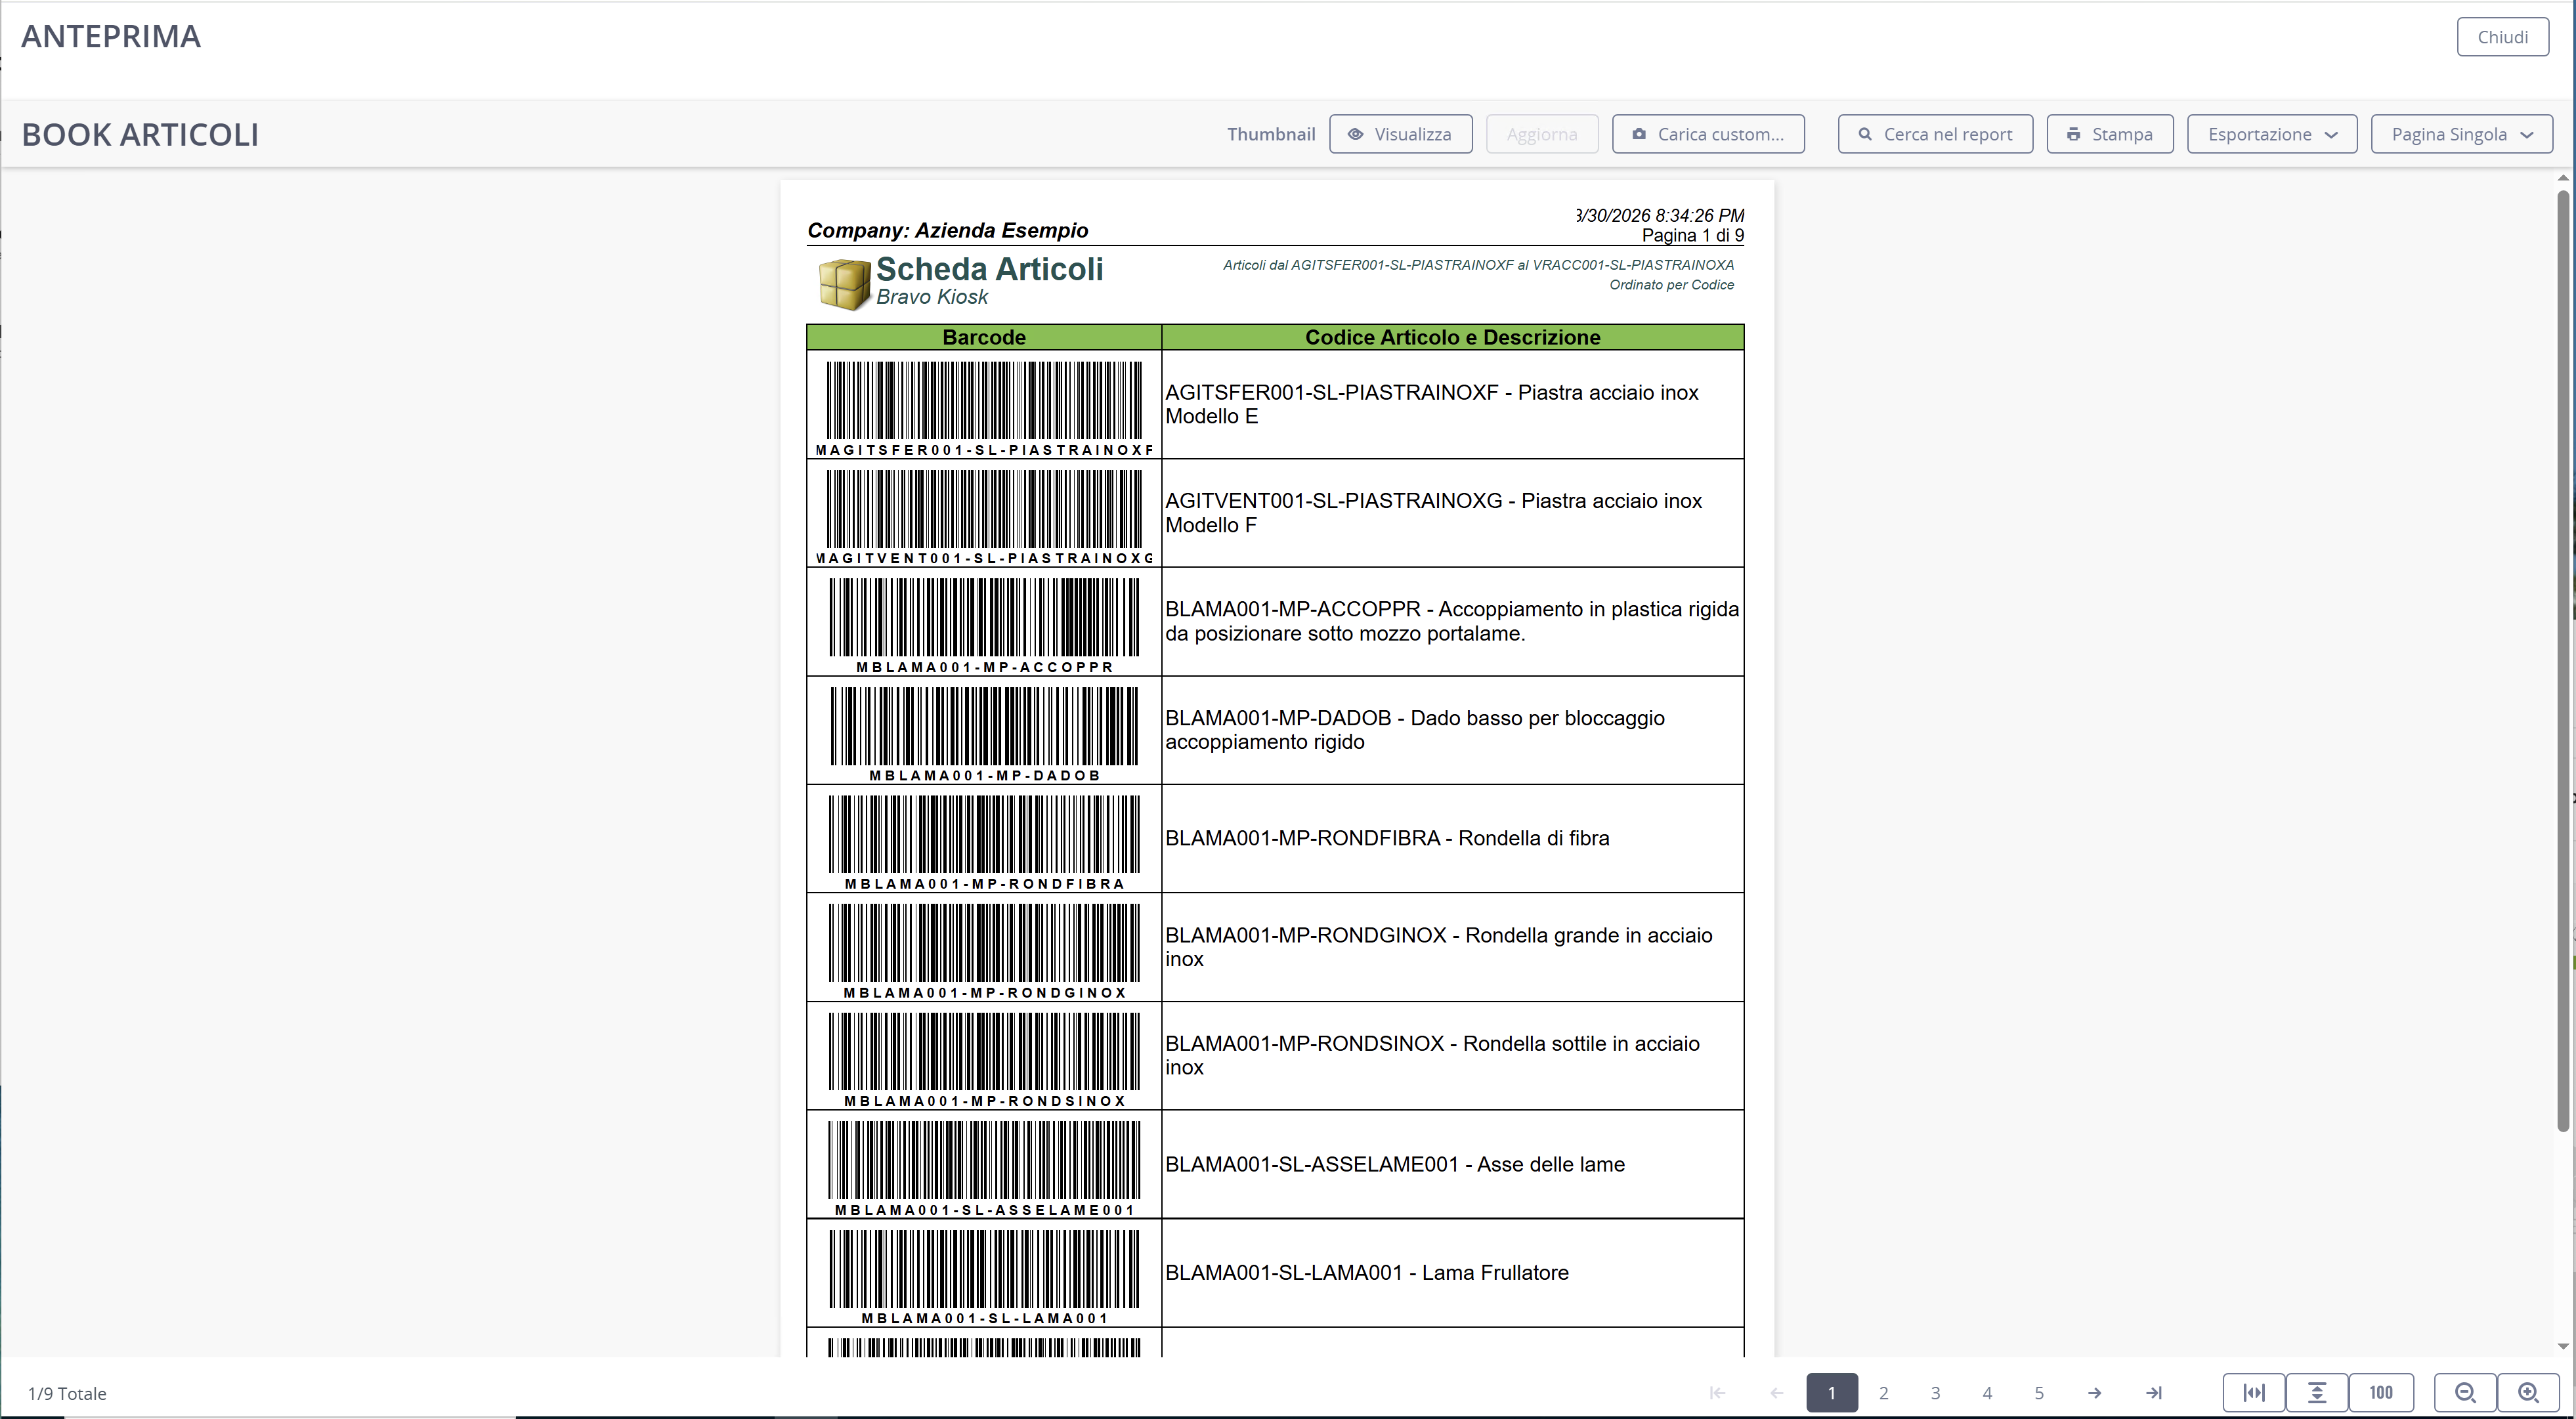This screenshot has width=2576, height=1419.
Task: Click the Pagina 1 di 9 text
Action: (x=1692, y=235)
